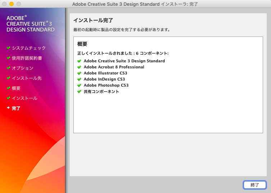Minimize the installer window with yellow button
Screen dimensions: 271x193
12,4
